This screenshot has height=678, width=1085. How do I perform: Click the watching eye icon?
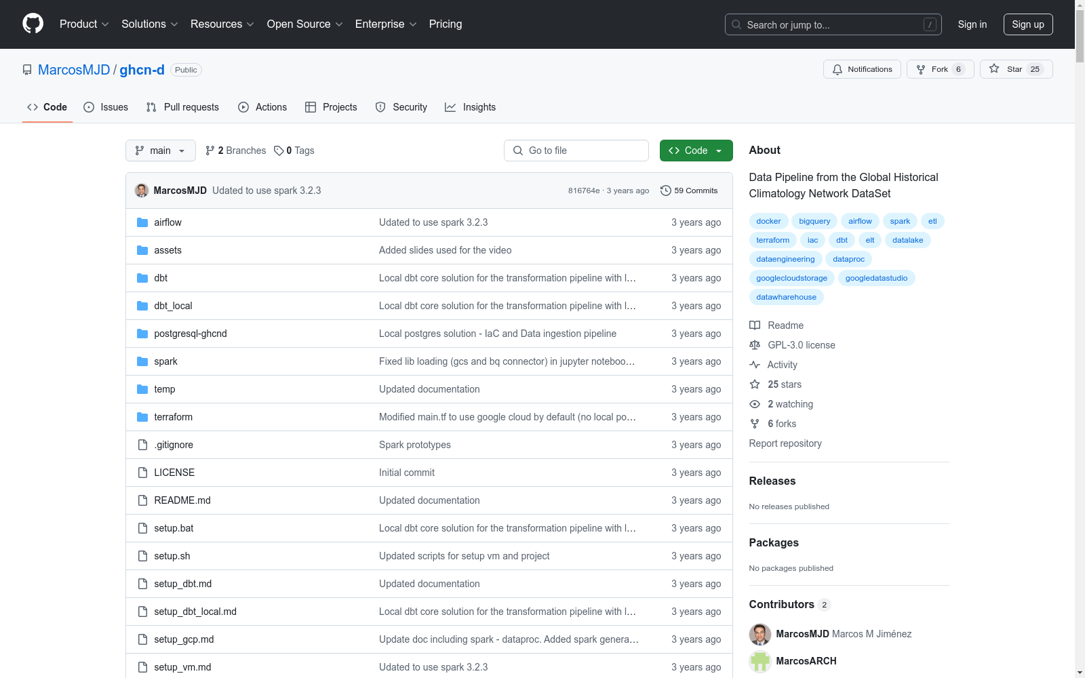755,404
